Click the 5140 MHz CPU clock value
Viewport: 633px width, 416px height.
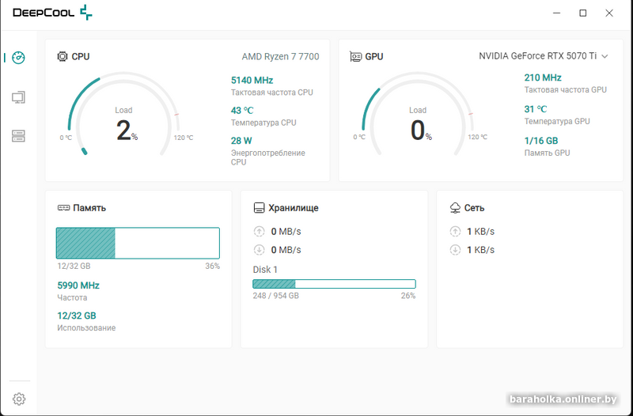(x=252, y=81)
